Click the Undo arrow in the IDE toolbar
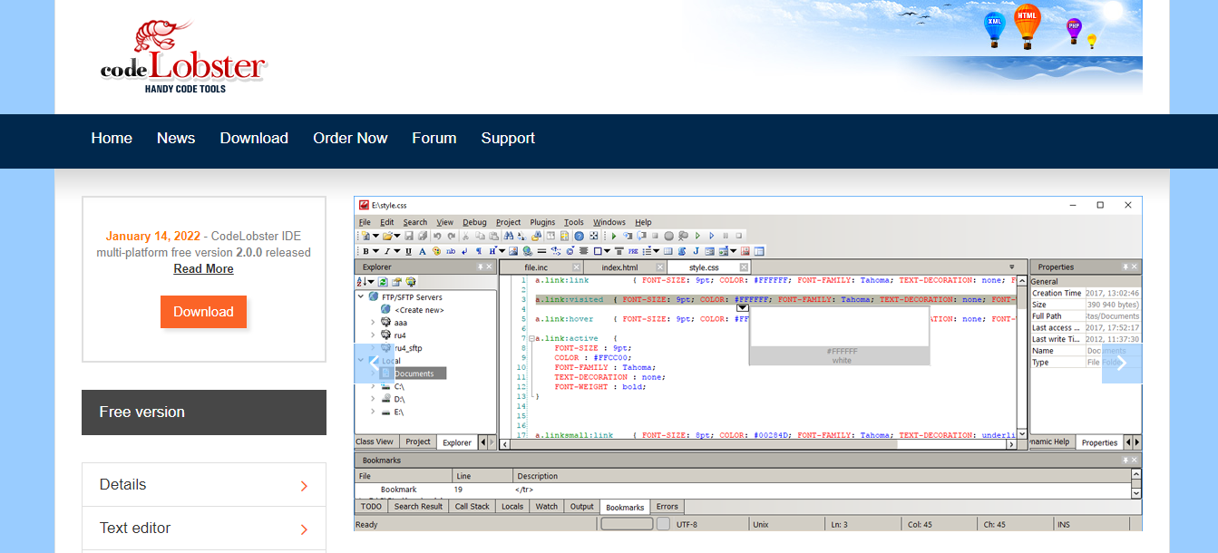The height and width of the screenshot is (553, 1218). 438,236
